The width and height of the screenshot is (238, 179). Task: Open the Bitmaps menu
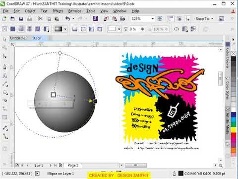pyautogui.click(x=75, y=11)
